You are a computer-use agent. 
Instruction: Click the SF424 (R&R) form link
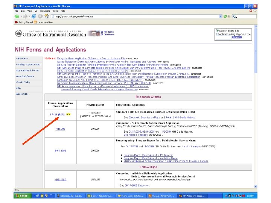(x=57, y=114)
